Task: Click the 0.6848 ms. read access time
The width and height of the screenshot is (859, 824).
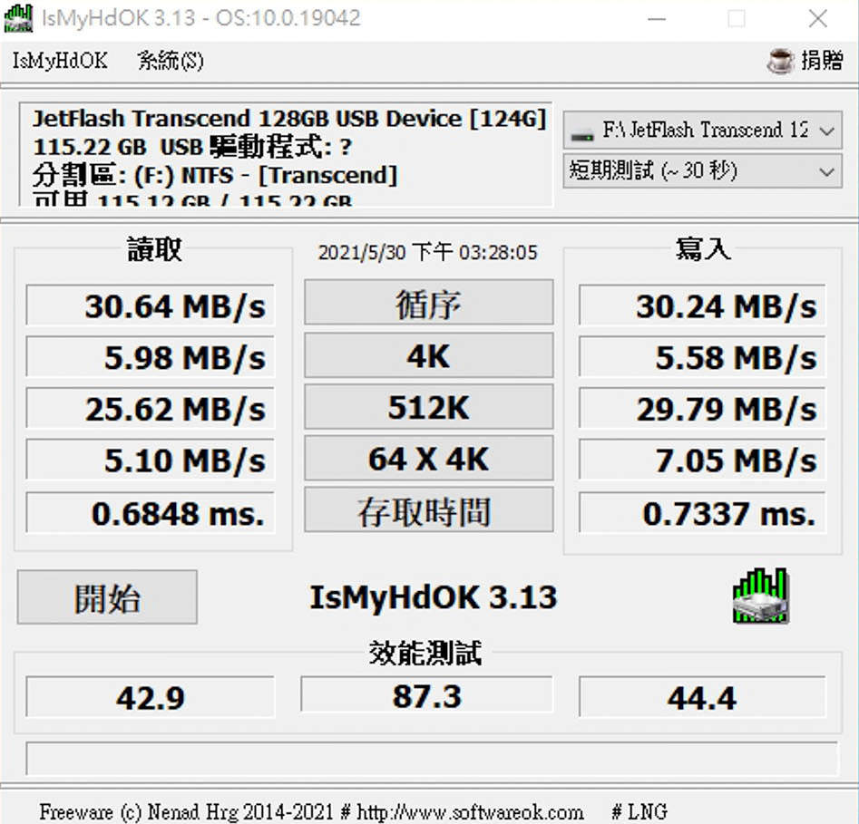Action: click(150, 513)
